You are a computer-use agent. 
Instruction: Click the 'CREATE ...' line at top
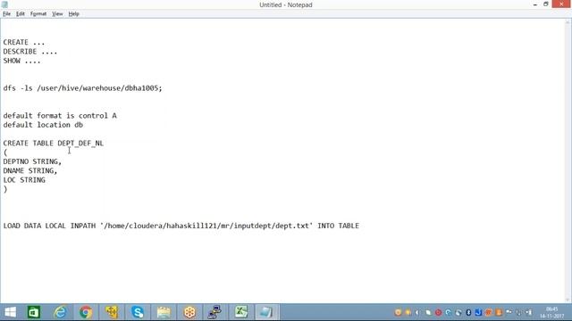24,42
